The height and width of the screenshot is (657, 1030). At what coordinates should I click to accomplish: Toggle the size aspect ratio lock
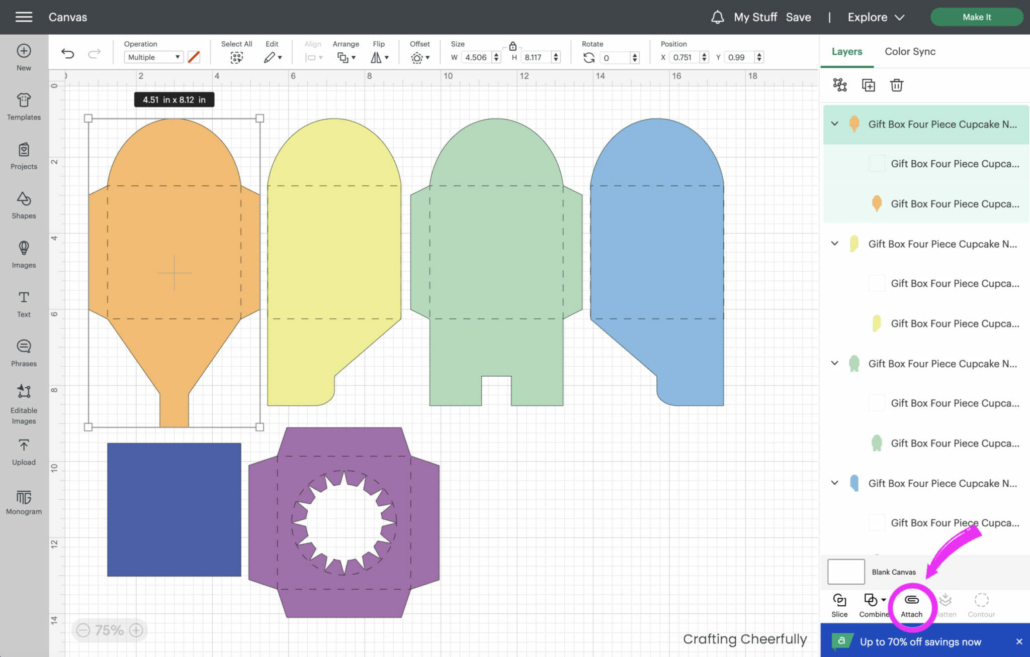(x=512, y=46)
